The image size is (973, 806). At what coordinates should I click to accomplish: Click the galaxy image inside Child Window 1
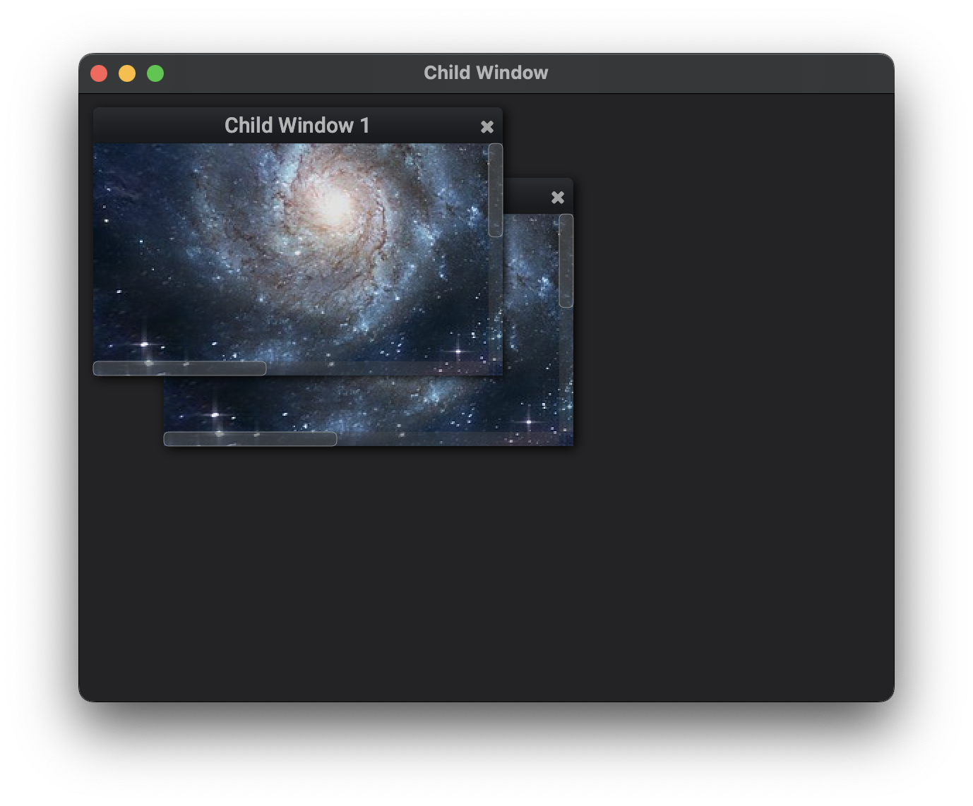[x=291, y=253]
